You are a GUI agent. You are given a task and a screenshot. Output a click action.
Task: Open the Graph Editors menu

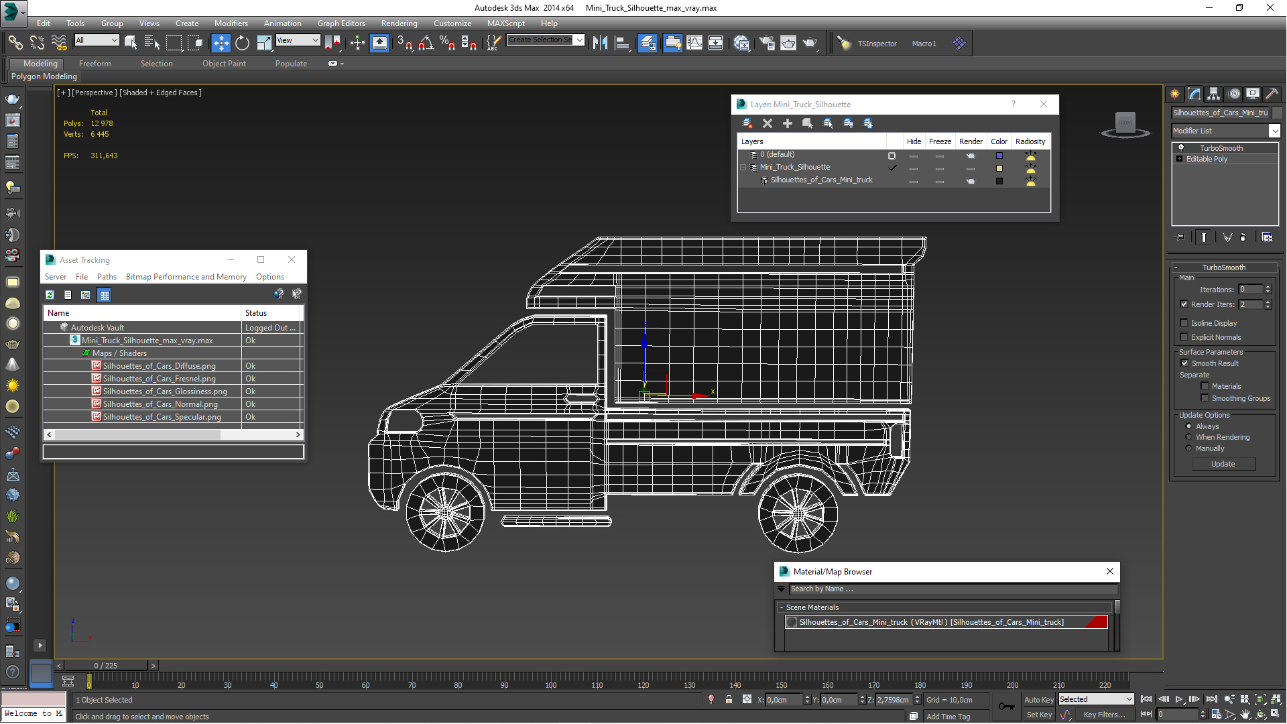pyautogui.click(x=341, y=23)
